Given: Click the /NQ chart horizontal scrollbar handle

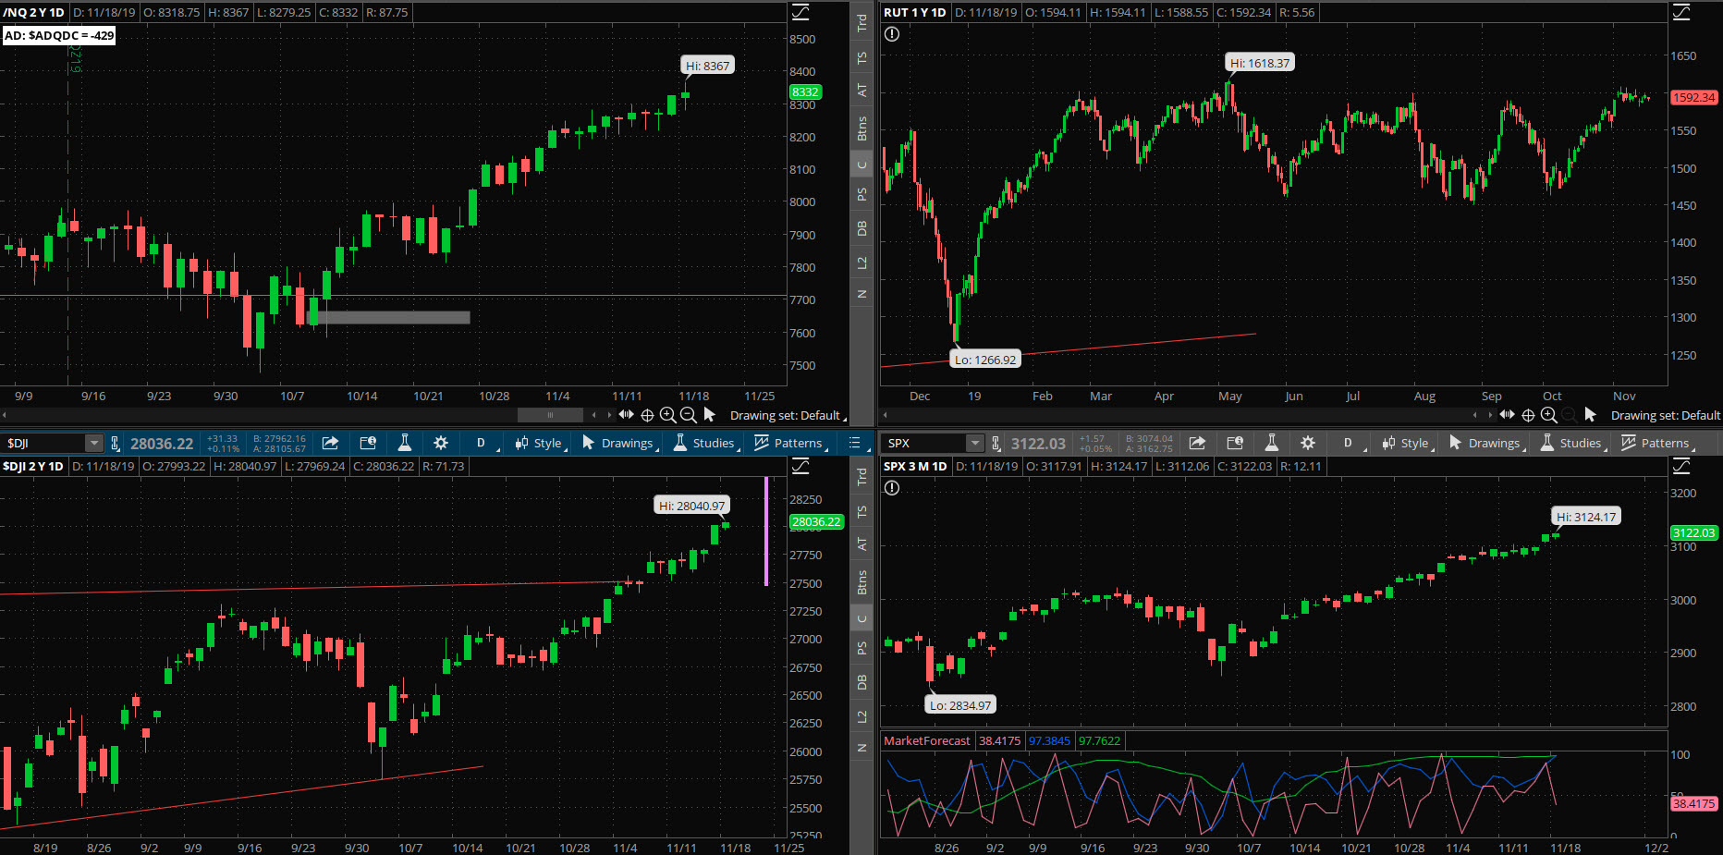Looking at the screenshot, I should point(550,415).
